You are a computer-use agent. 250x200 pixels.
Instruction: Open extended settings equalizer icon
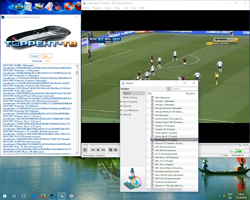[x=116, y=150]
